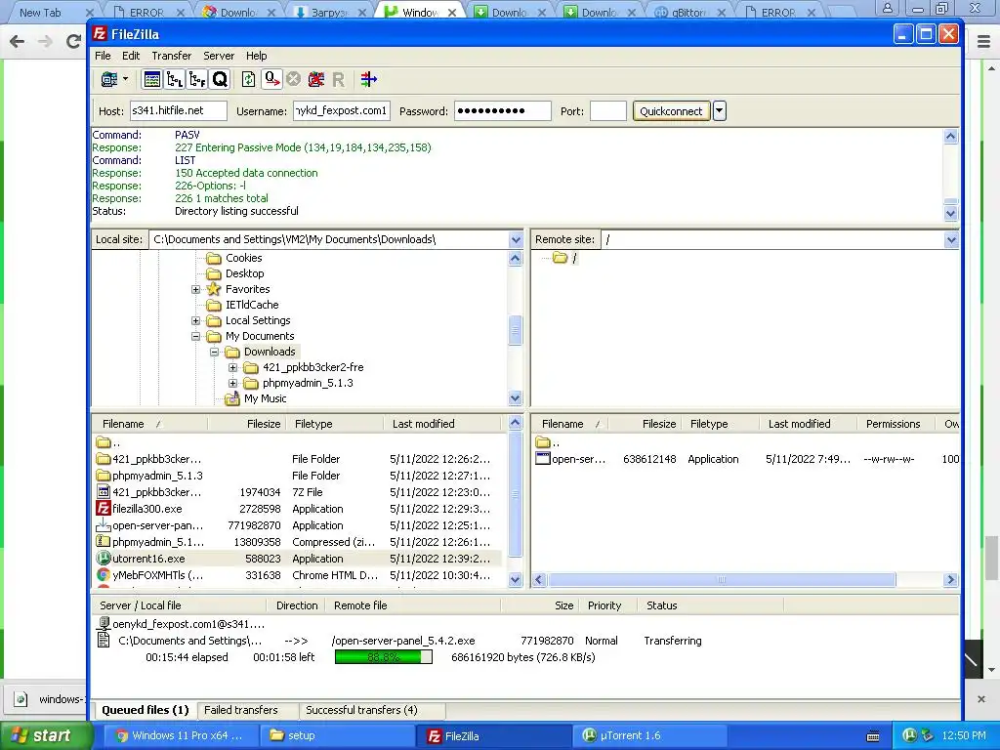Image resolution: width=1000 pixels, height=750 pixels.
Task: Open the Site Manager toolbar icon
Action: [x=109, y=79]
